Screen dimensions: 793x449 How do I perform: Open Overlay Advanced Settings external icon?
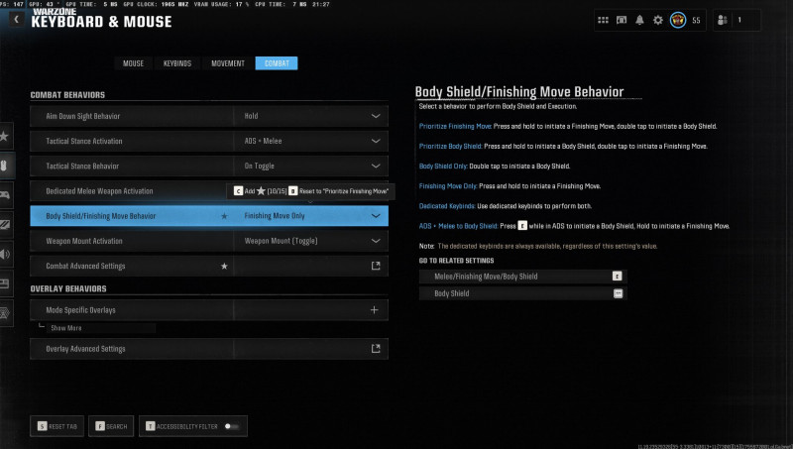click(x=376, y=348)
